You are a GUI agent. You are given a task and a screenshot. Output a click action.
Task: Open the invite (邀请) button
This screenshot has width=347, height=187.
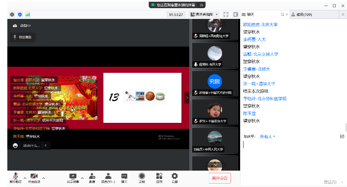pos(92,178)
